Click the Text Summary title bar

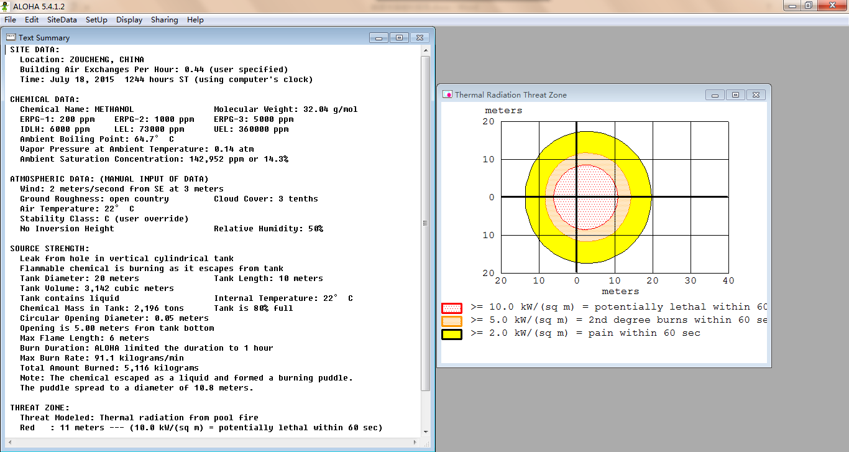218,38
